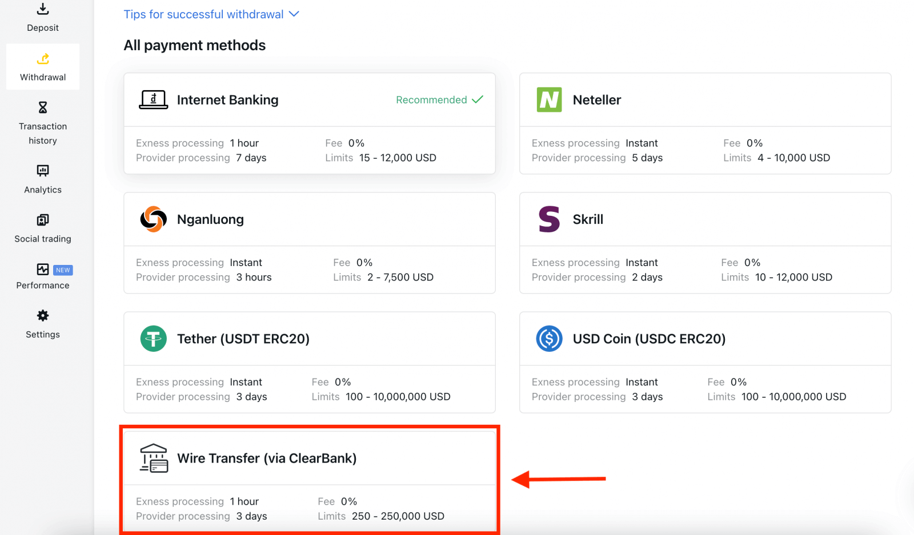Go to Transaction history menu label

pyautogui.click(x=43, y=134)
